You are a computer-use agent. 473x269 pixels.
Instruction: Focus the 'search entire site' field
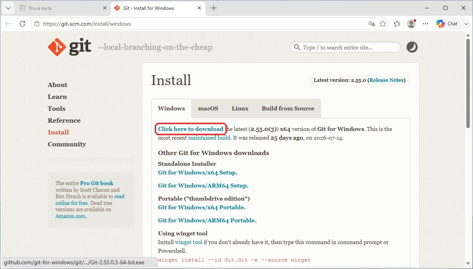point(345,47)
